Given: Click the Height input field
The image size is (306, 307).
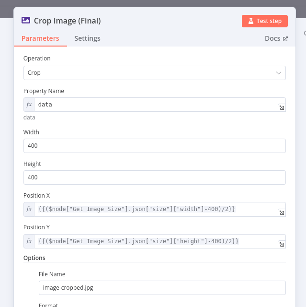Looking at the screenshot, I should point(155,177).
